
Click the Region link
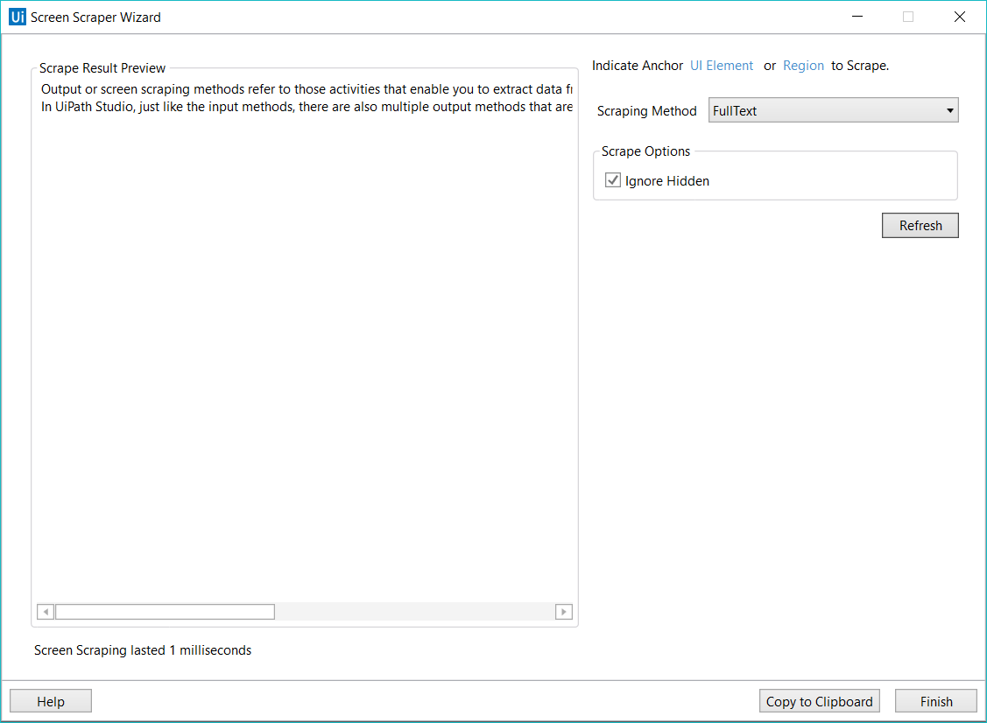[803, 66]
